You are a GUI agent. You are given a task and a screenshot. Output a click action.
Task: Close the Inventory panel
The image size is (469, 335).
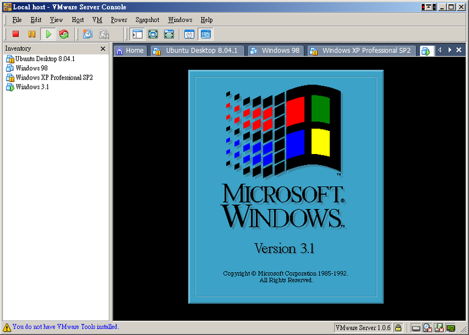point(103,48)
